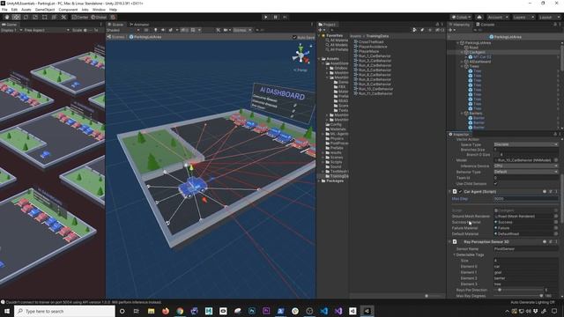Open Ray Perception Sensor preset icon

tap(550, 242)
